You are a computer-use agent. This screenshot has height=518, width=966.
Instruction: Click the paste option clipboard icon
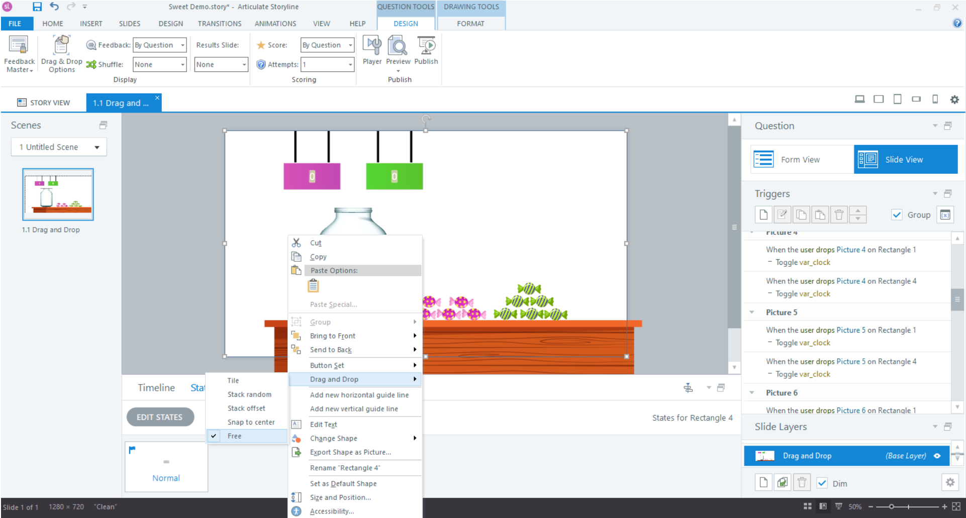point(313,286)
